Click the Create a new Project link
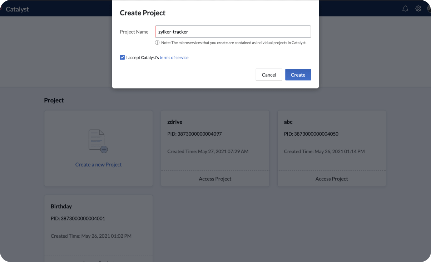431x262 pixels. [98, 165]
